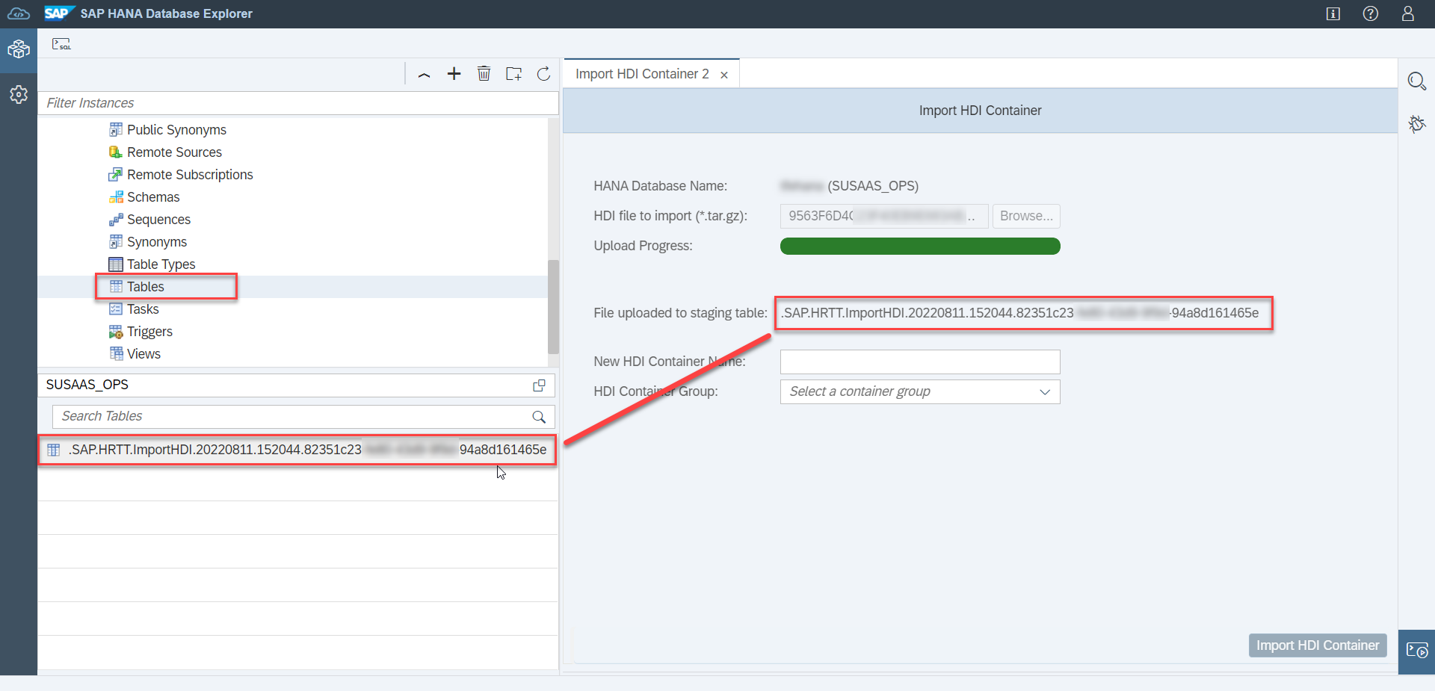This screenshot has width=1435, height=691.
Task: Select Triggers tree item
Action: click(x=149, y=332)
